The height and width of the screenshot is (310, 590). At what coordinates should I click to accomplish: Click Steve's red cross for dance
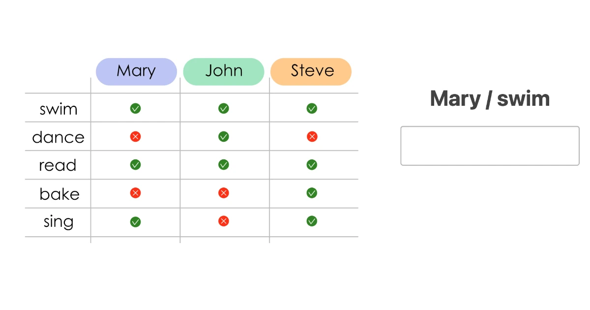pyautogui.click(x=312, y=136)
